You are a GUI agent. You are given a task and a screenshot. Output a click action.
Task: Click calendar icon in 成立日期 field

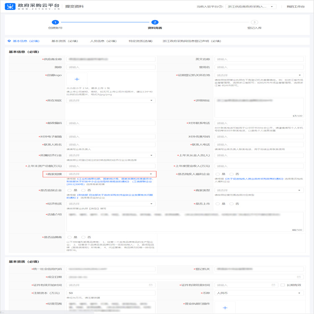pos(299,277)
